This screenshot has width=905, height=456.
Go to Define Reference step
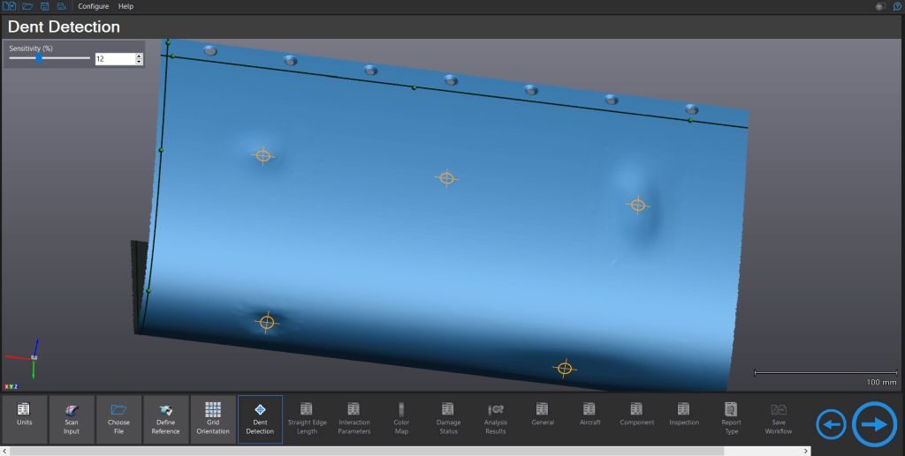point(165,419)
